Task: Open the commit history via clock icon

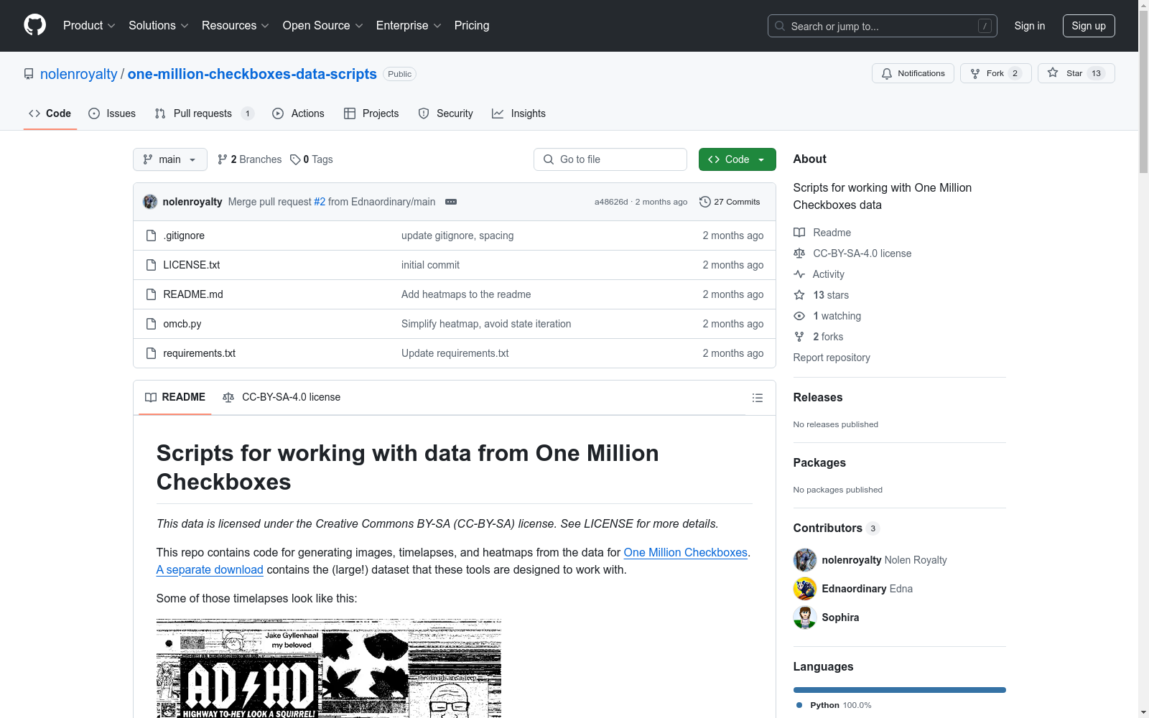Action: pos(704,202)
